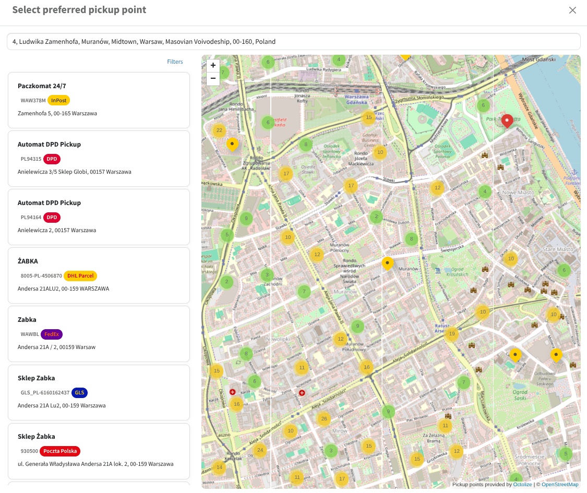Zoom out on the map

coord(213,79)
